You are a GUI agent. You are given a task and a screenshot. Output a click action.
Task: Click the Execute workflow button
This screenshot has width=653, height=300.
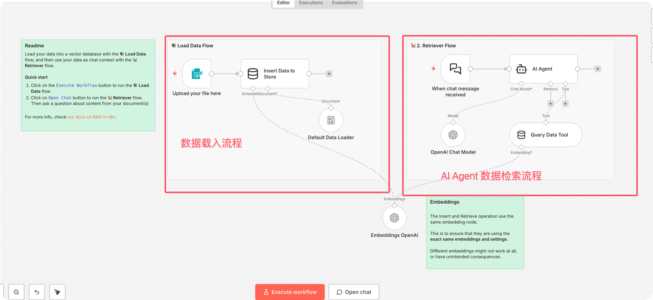pyautogui.click(x=290, y=292)
